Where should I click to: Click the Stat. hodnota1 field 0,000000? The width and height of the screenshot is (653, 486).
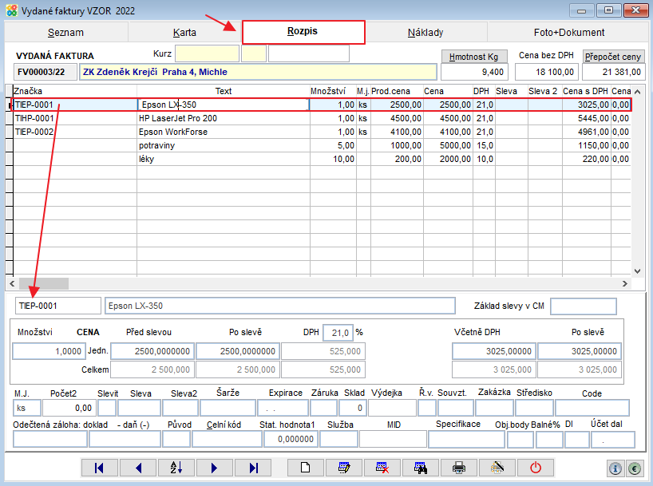pos(291,439)
